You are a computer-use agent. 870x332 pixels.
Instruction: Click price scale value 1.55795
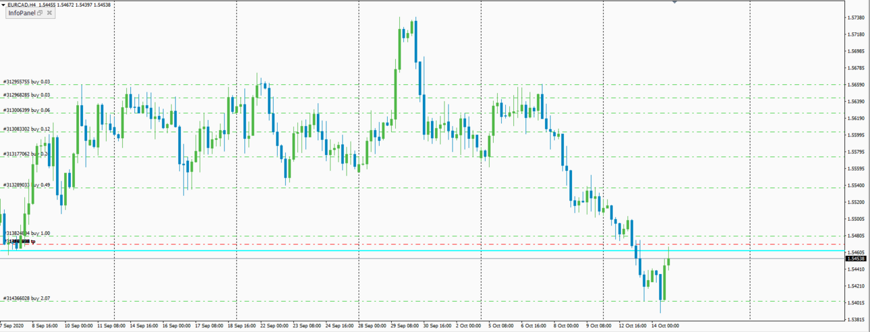click(x=857, y=152)
